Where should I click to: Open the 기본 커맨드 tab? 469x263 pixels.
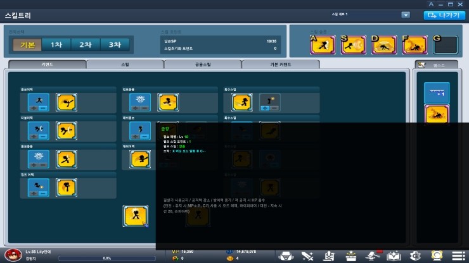(281, 64)
